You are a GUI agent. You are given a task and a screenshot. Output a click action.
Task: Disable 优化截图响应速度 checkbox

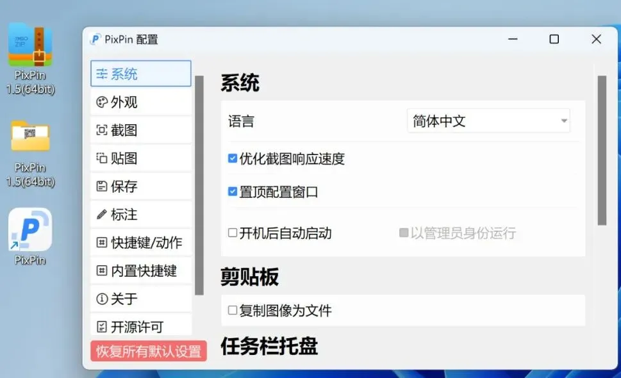(233, 159)
